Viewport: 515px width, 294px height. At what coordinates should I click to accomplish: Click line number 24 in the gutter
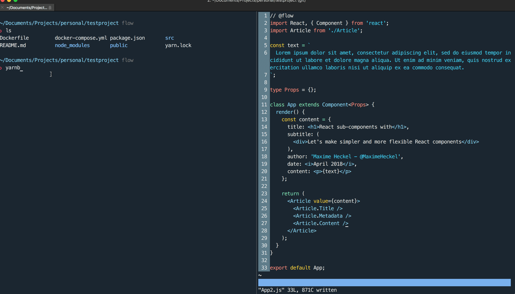coord(264,201)
